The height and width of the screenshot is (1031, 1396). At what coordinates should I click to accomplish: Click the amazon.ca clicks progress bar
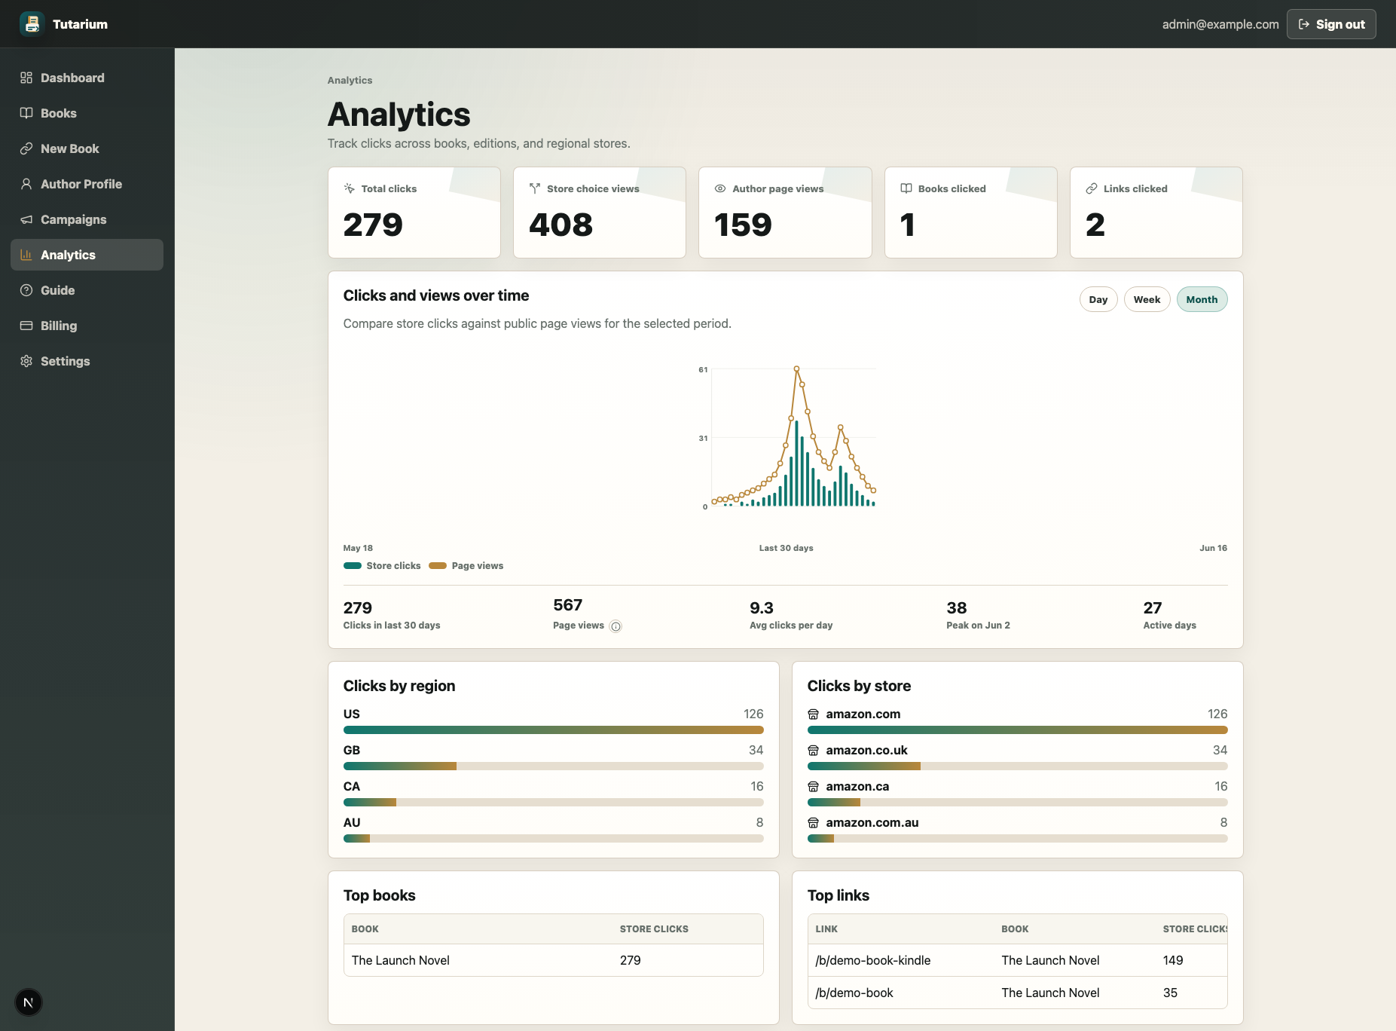pyautogui.click(x=1017, y=802)
